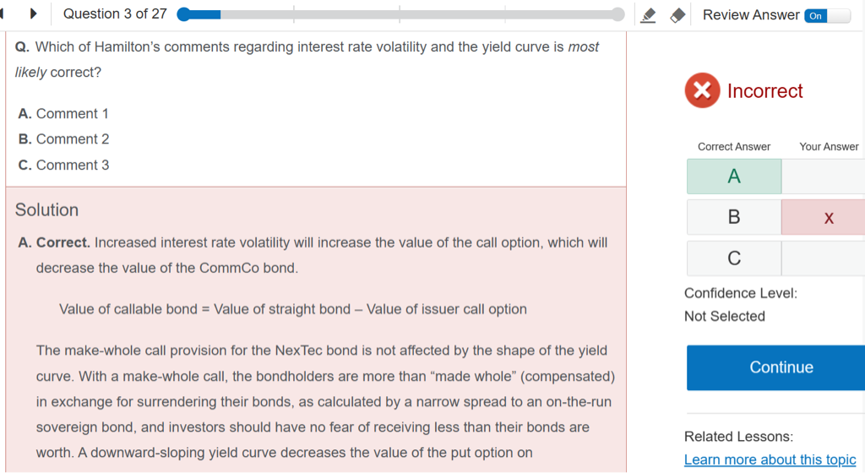865x473 pixels.
Task: Click the Your Answer X mark for B
Action: pyautogui.click(x=828, y=218)
